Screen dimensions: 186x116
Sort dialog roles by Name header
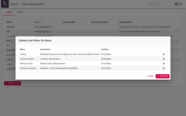pyautogui.click(x=22, y=49)
